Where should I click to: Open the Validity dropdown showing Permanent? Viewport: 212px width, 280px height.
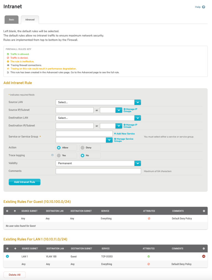[x=98, y=163]
